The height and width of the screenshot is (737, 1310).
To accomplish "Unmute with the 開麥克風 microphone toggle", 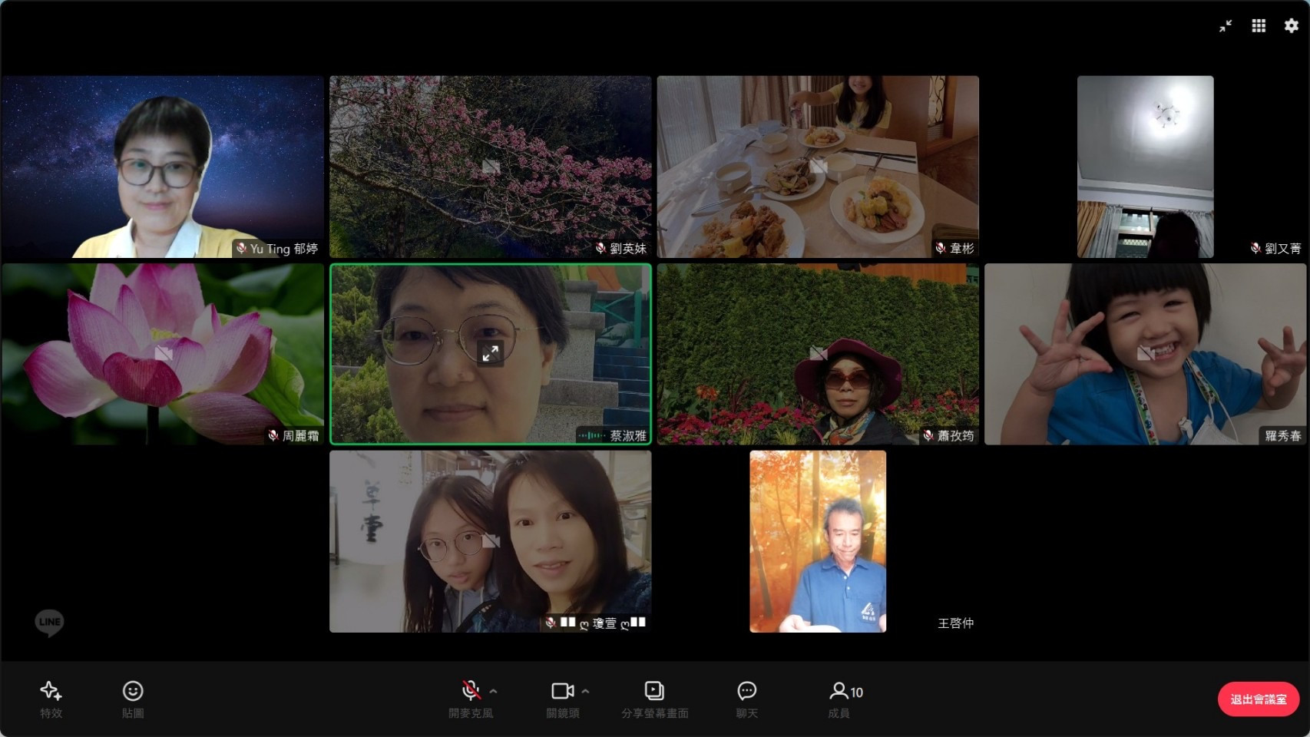I will pos(471,691).
